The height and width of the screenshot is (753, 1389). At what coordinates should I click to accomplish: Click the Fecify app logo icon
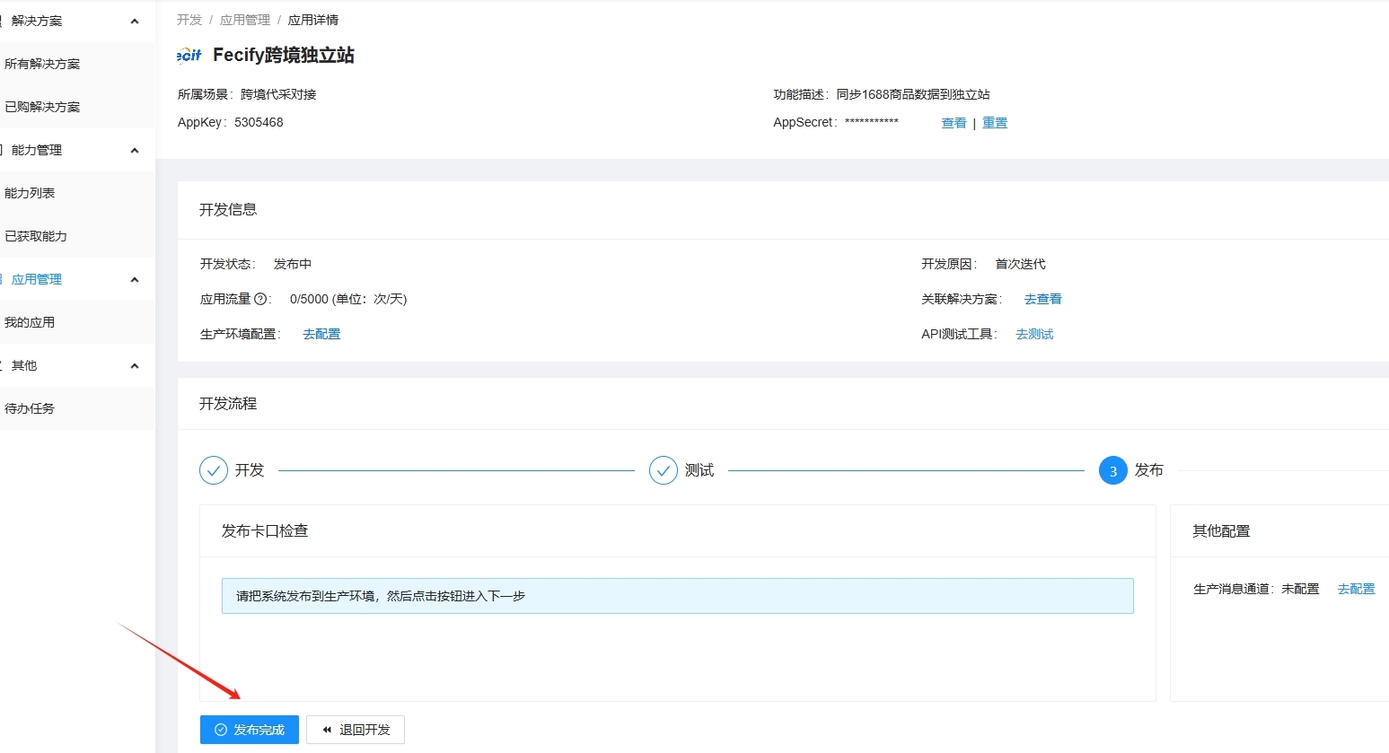point(189,56)
